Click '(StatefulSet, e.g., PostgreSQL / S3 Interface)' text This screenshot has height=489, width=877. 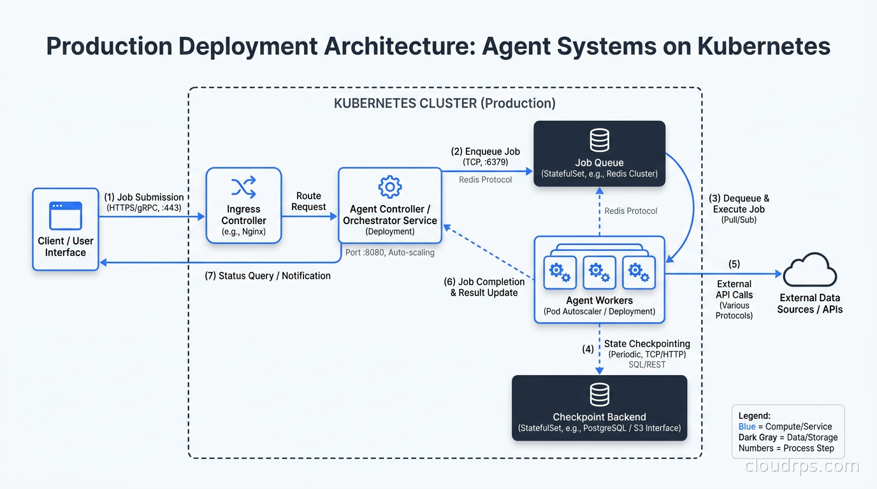click(599, 428)
